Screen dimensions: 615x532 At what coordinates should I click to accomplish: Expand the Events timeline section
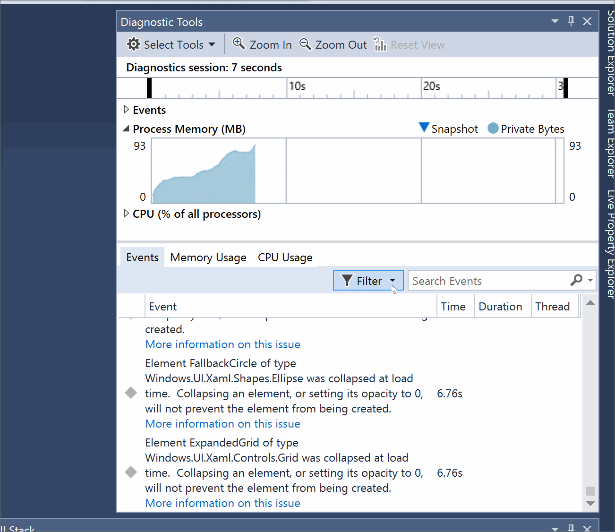(126, 110)
